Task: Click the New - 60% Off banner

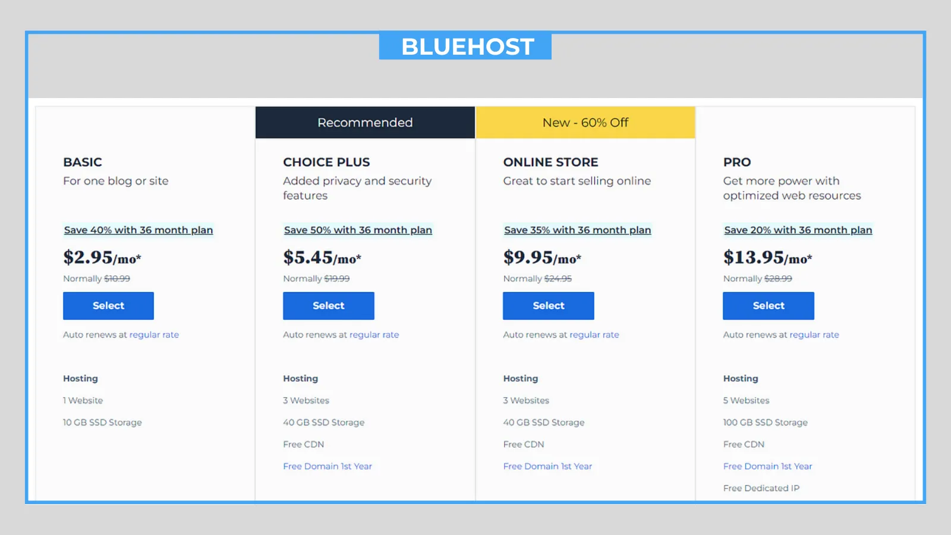Action: point(585,122)
